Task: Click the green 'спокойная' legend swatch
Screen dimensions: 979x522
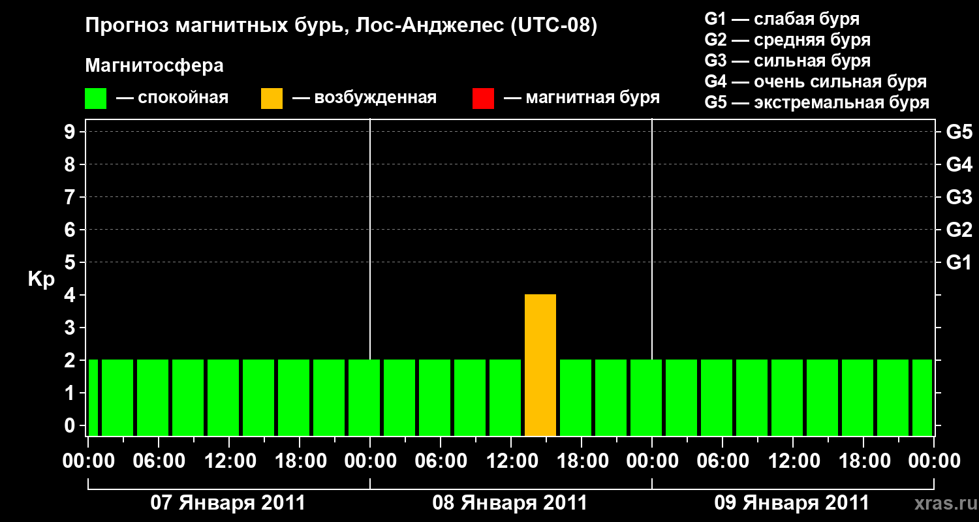Action: click(95, 99)
